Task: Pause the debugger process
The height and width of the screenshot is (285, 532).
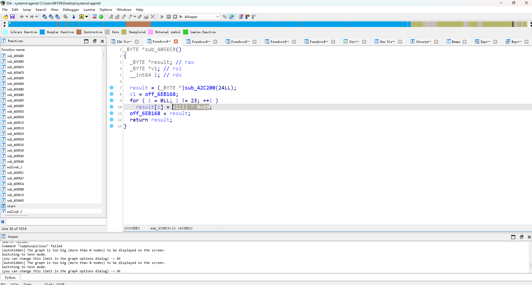Action: [169, 17]
